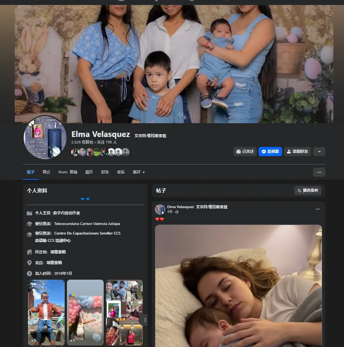
Task: Open Telecundaria Canton Valencia Jutiapa school link
Action: click(x=87, y=224)
